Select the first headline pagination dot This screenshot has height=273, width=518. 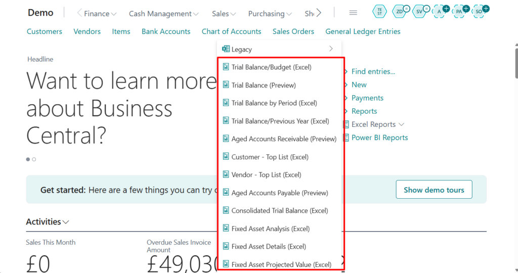click(28, 159)
